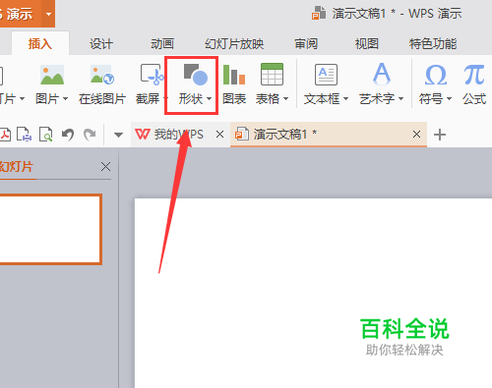Switch to the 视图 tab
Screen dimensions: 492x388
coord(367,43)
